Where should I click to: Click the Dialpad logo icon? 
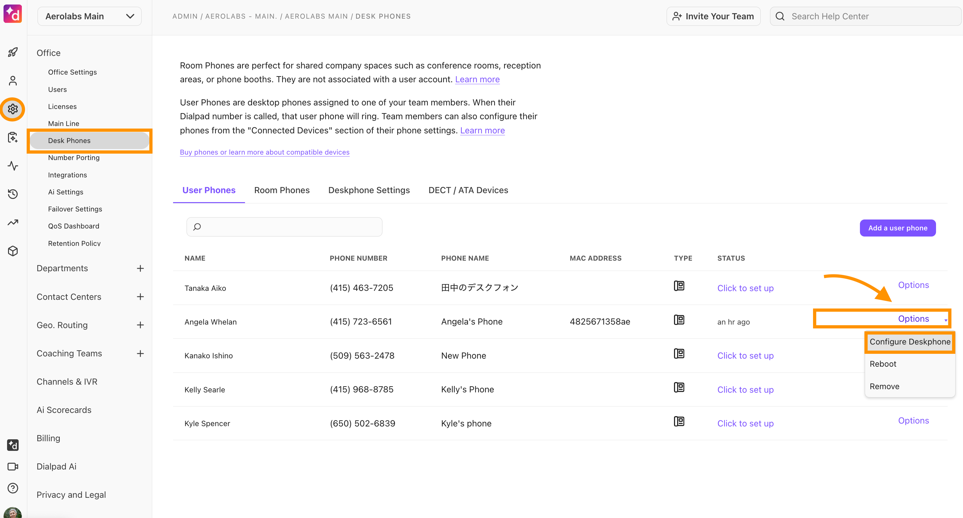[x=13, y=14]
